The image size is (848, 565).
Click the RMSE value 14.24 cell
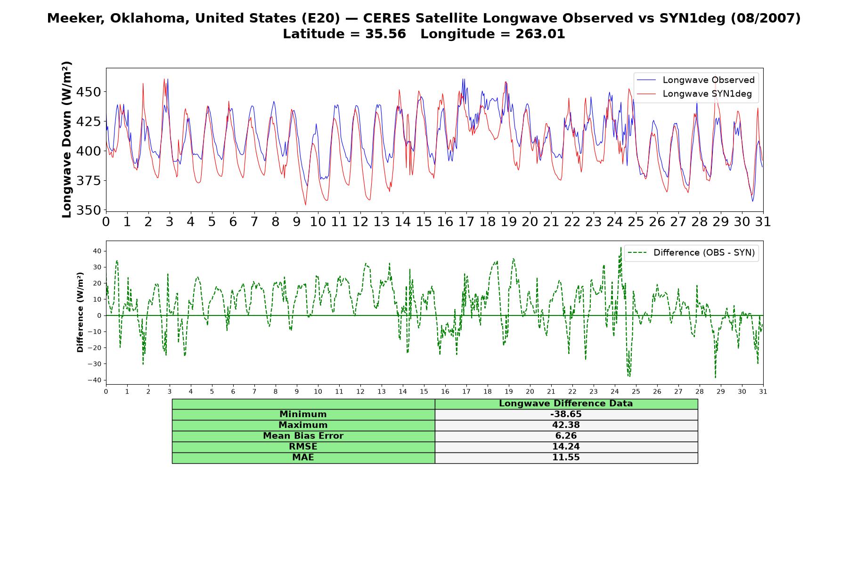coord(566,447)
